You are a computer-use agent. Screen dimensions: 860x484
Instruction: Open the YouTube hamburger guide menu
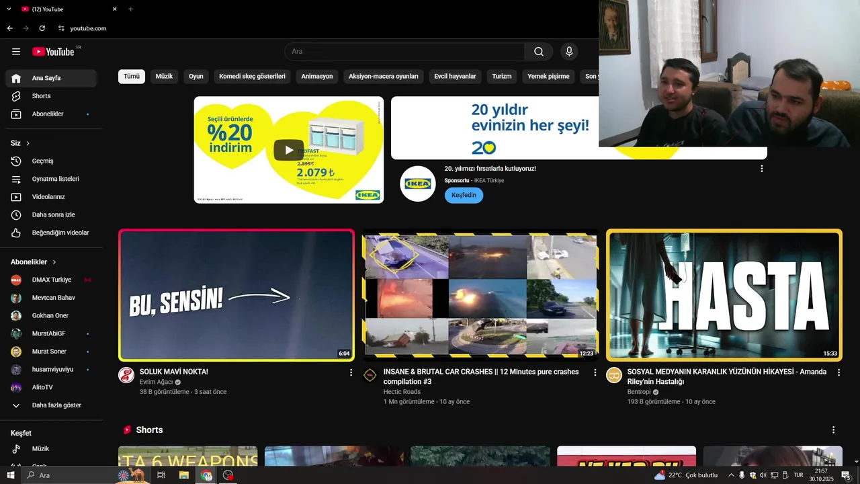pyautogui.click(x=16, y=52)
